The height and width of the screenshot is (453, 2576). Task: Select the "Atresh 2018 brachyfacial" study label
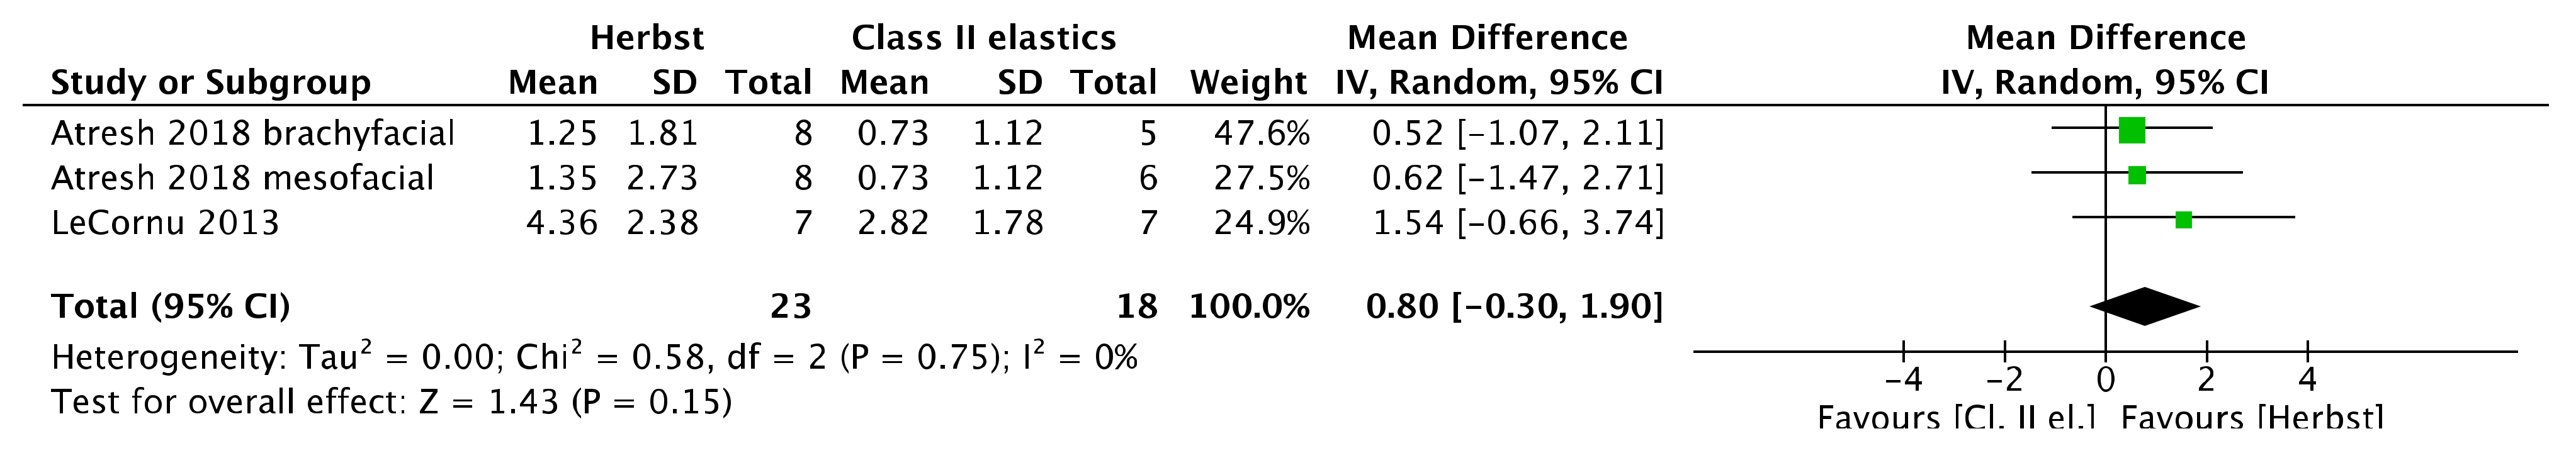252,133
